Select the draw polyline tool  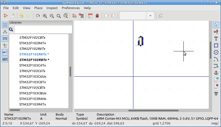pyautogui.click(x=216, y=66)
